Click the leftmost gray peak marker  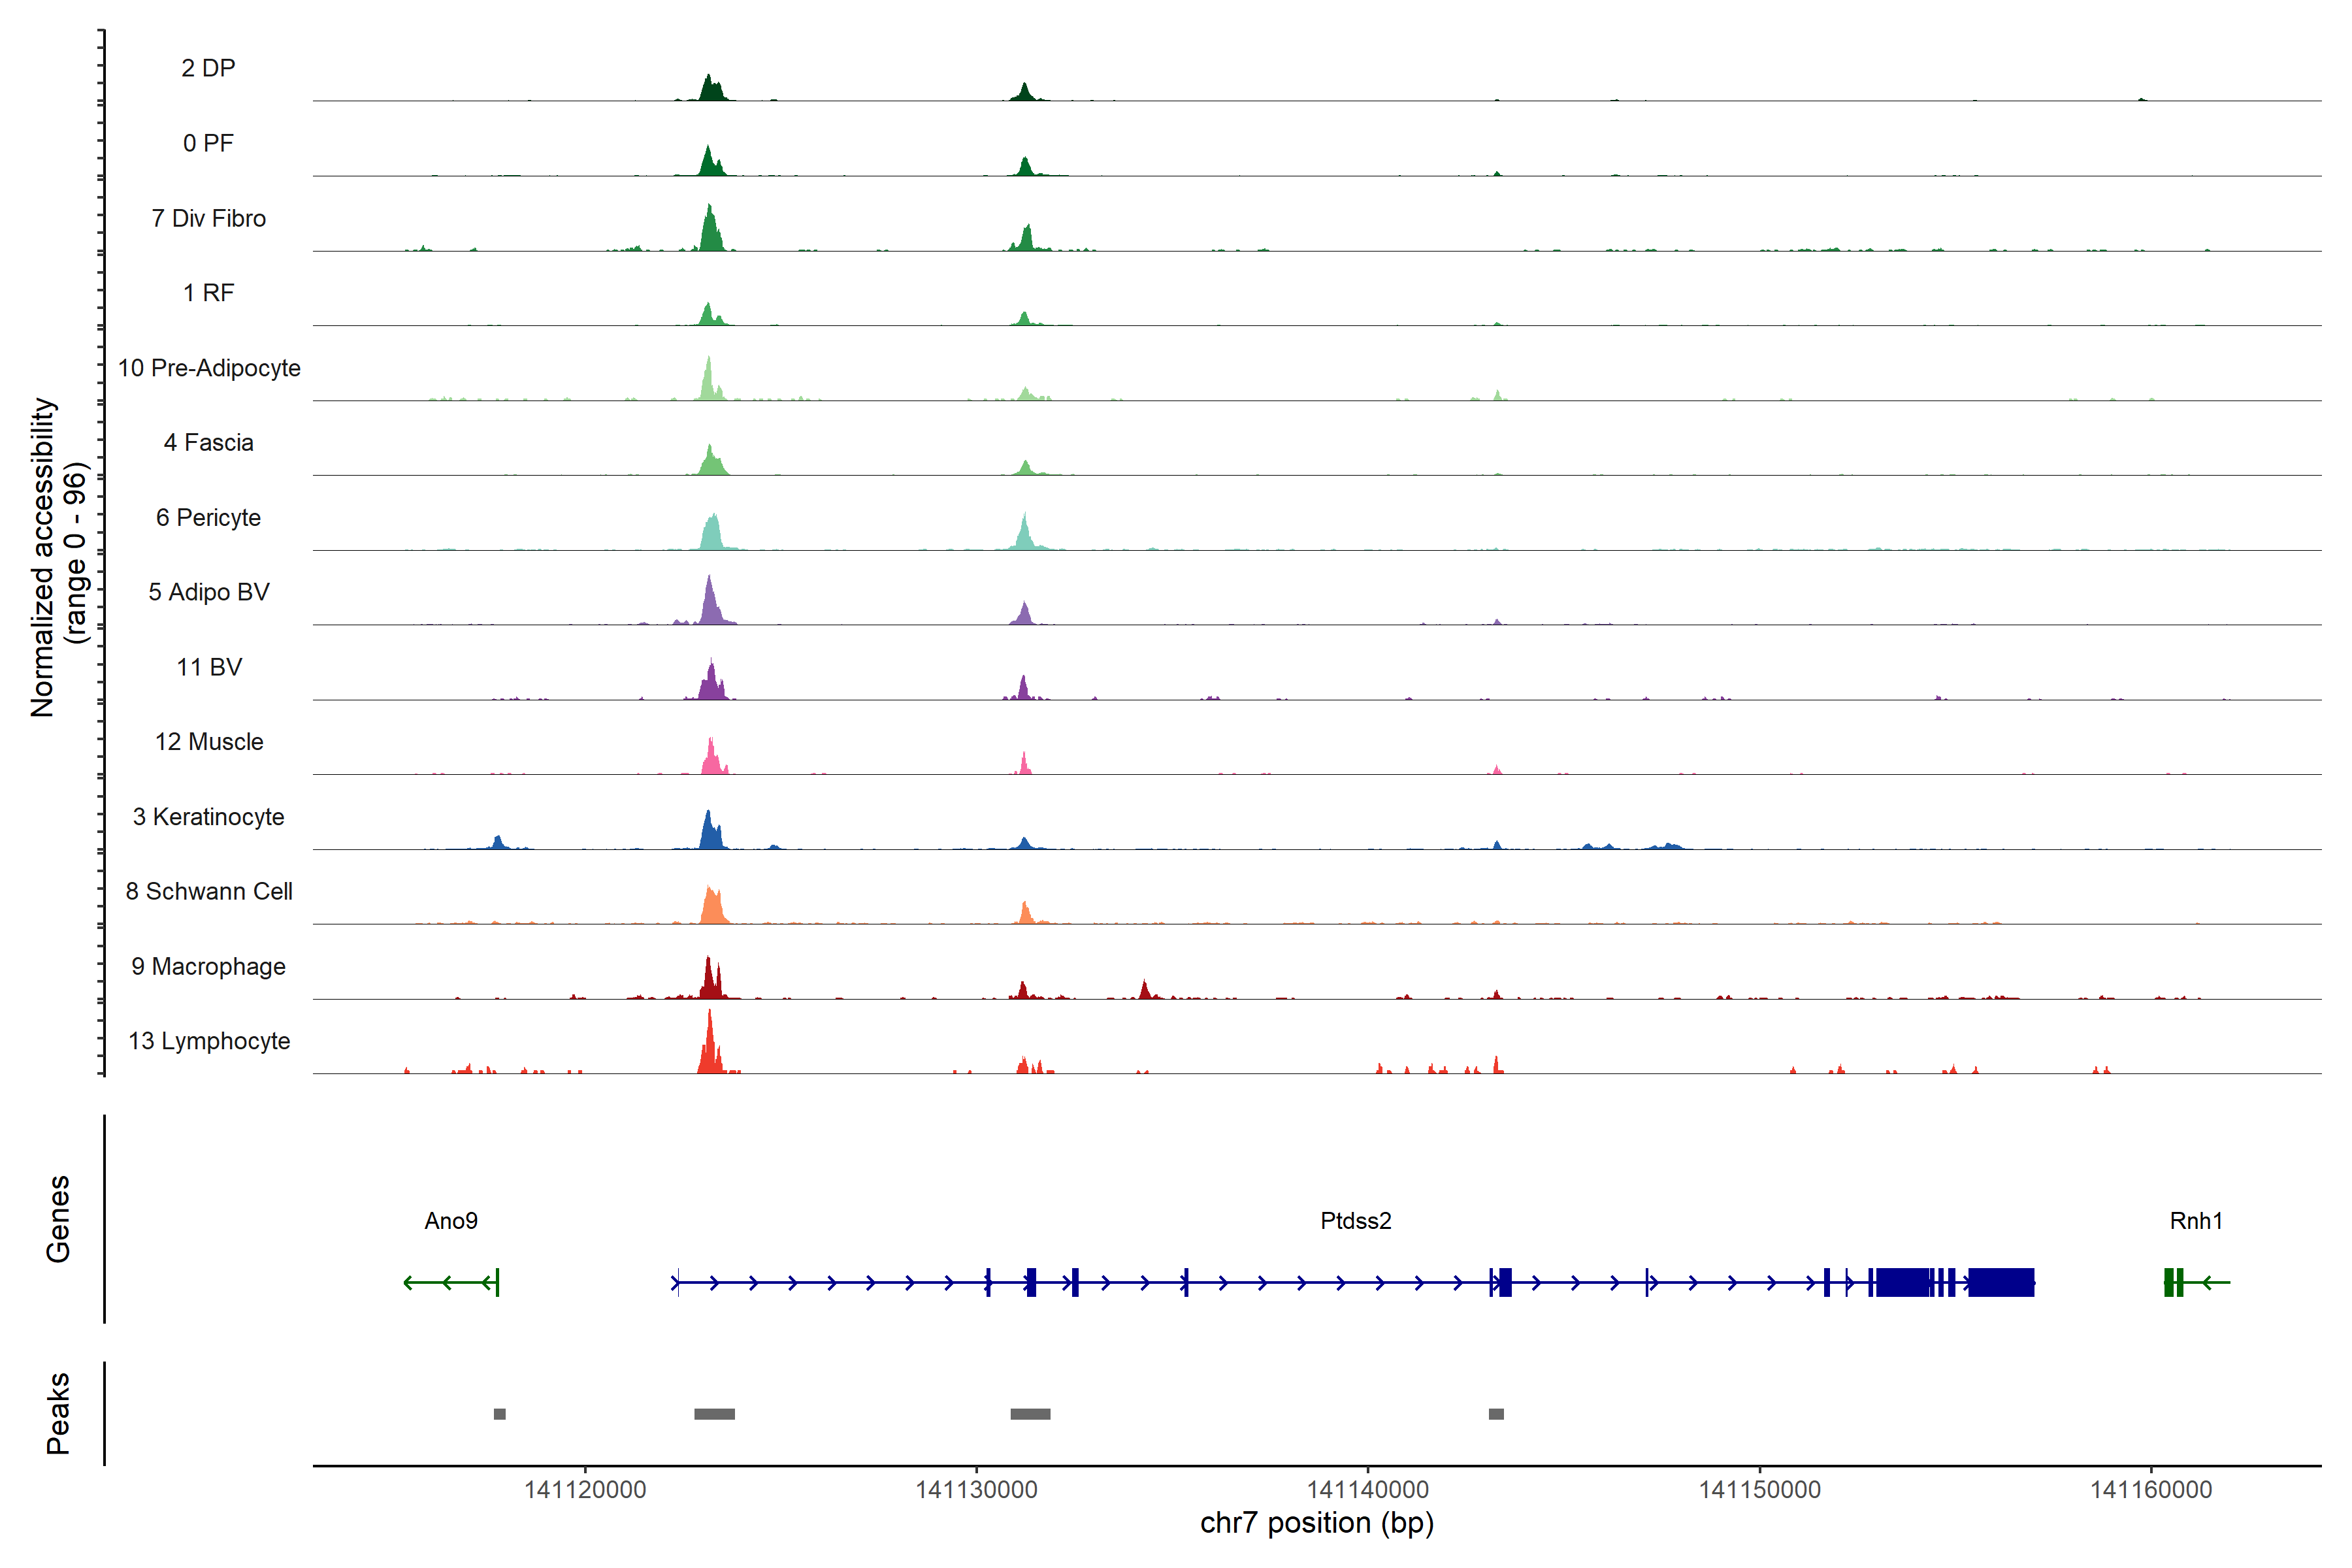point(499,1413)
